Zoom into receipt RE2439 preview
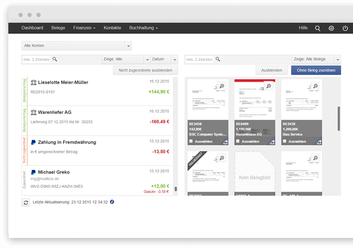 pos(316,86)
